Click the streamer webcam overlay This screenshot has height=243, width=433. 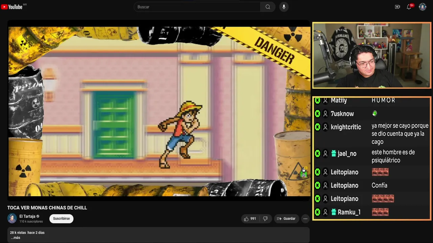(x=372, y=55)
